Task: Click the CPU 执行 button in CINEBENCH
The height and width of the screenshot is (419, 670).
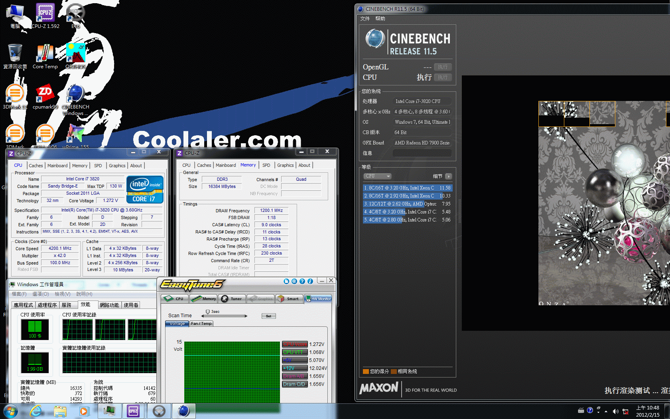Action: (443, 77)
